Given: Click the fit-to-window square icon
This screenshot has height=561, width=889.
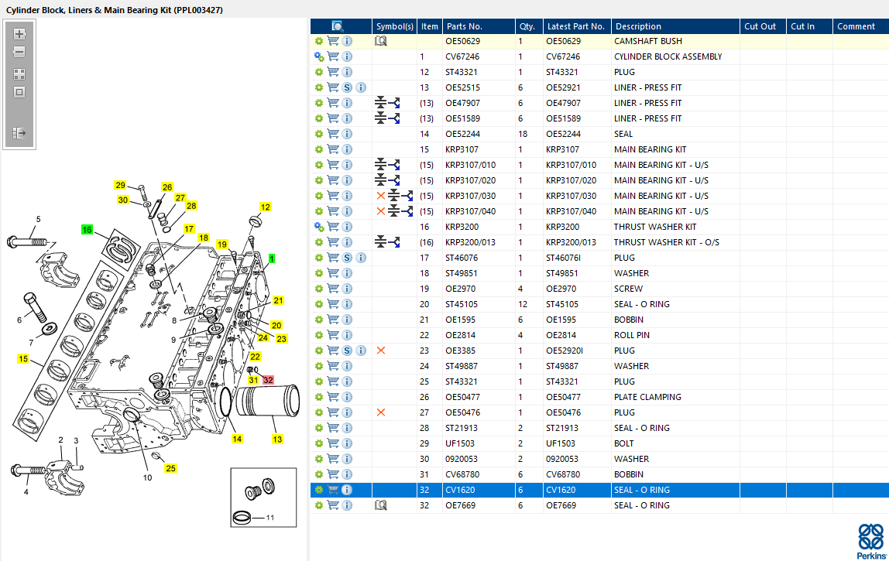Looking at the screenshot, I should 19,92.
